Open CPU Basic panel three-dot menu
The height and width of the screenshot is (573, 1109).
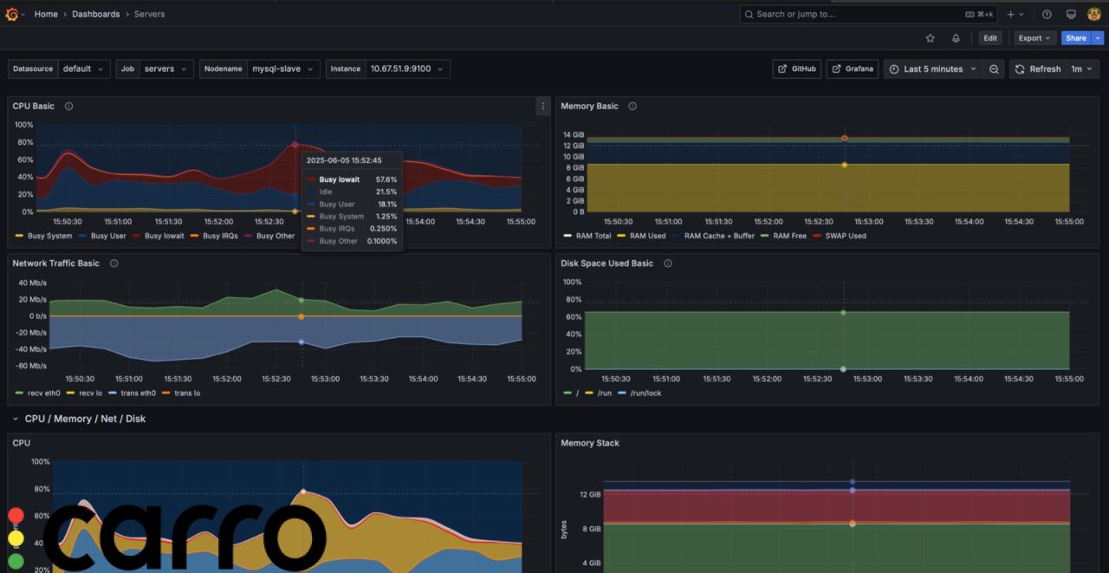click(x=543, y=107)
